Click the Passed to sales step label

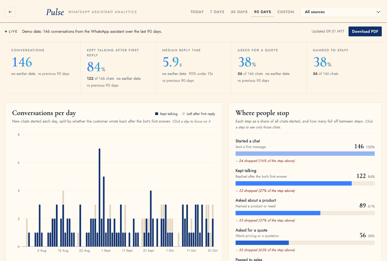coord(249,259)
